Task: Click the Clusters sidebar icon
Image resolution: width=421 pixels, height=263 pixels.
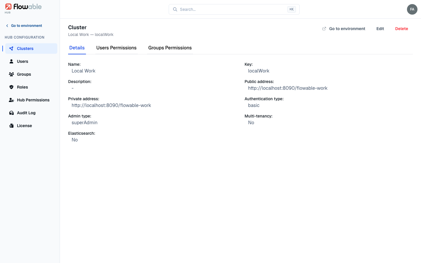Action: (x=11, y=49)
